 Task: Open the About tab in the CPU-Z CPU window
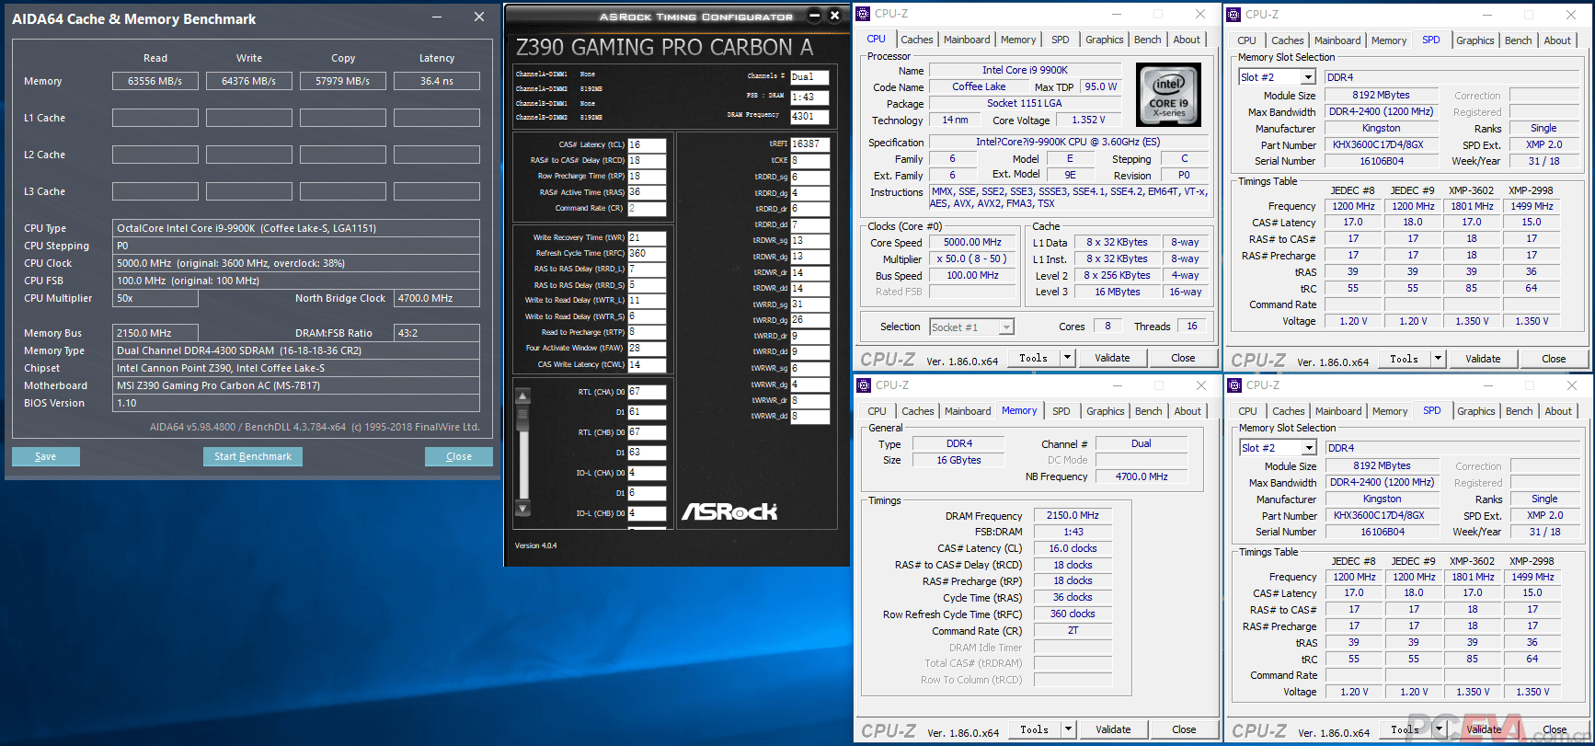coord(1187,40)
